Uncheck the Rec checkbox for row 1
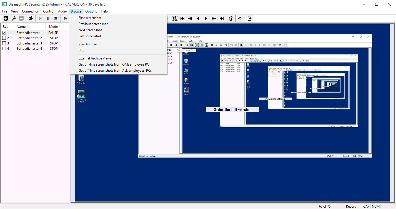Image resolution: width=396 pixels, height=209 pixels. click(4, 33)
